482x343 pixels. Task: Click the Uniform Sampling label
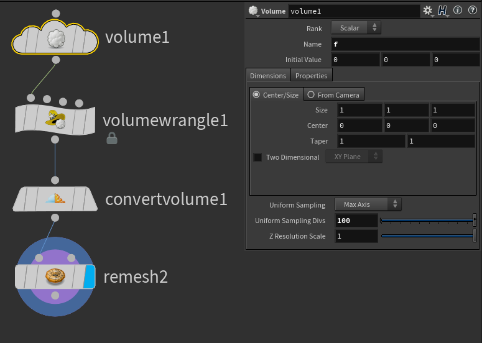[297, 205]
